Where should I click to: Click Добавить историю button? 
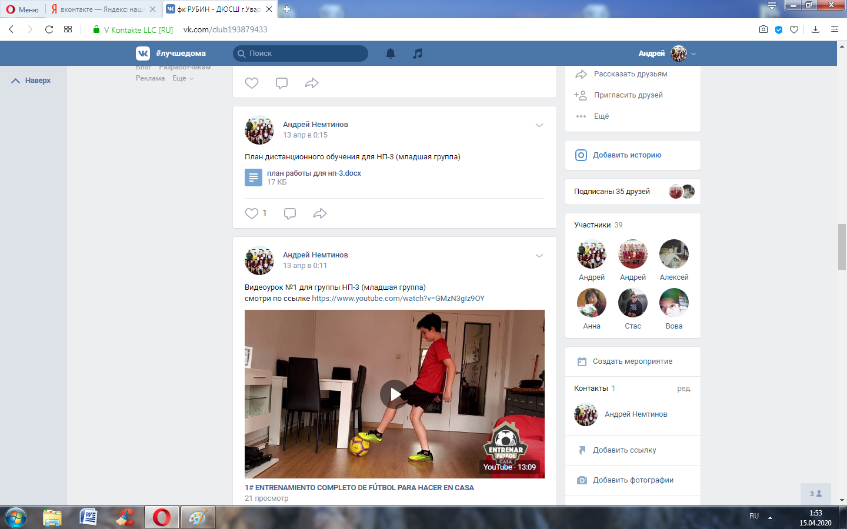[x=626, y=155]
